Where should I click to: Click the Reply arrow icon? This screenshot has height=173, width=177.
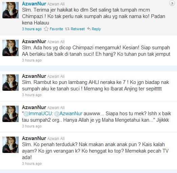pos(89,29)
